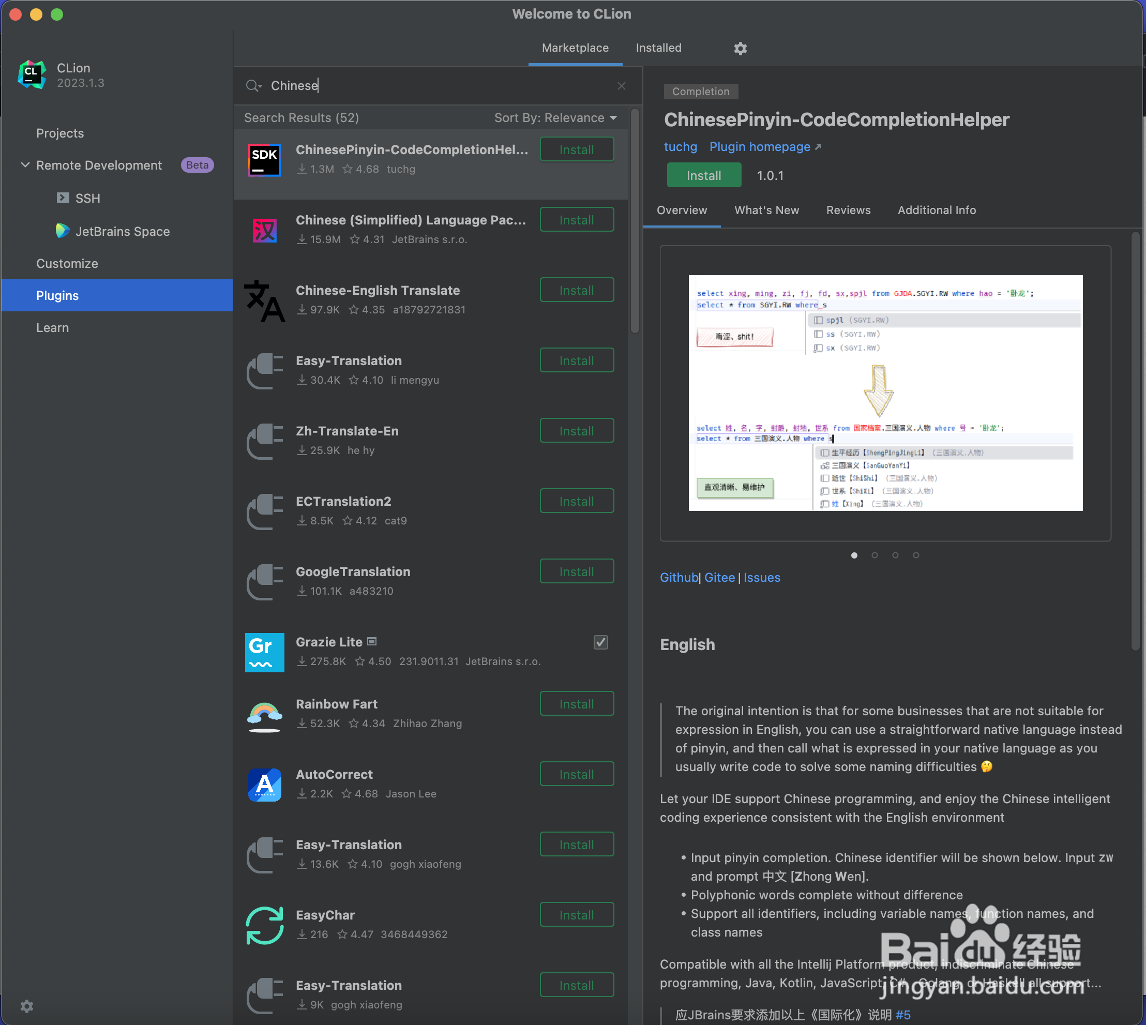This screenshot has height=1025, width=1146.
Task: Open the Plugin homepage link
Action: [765, 146]
